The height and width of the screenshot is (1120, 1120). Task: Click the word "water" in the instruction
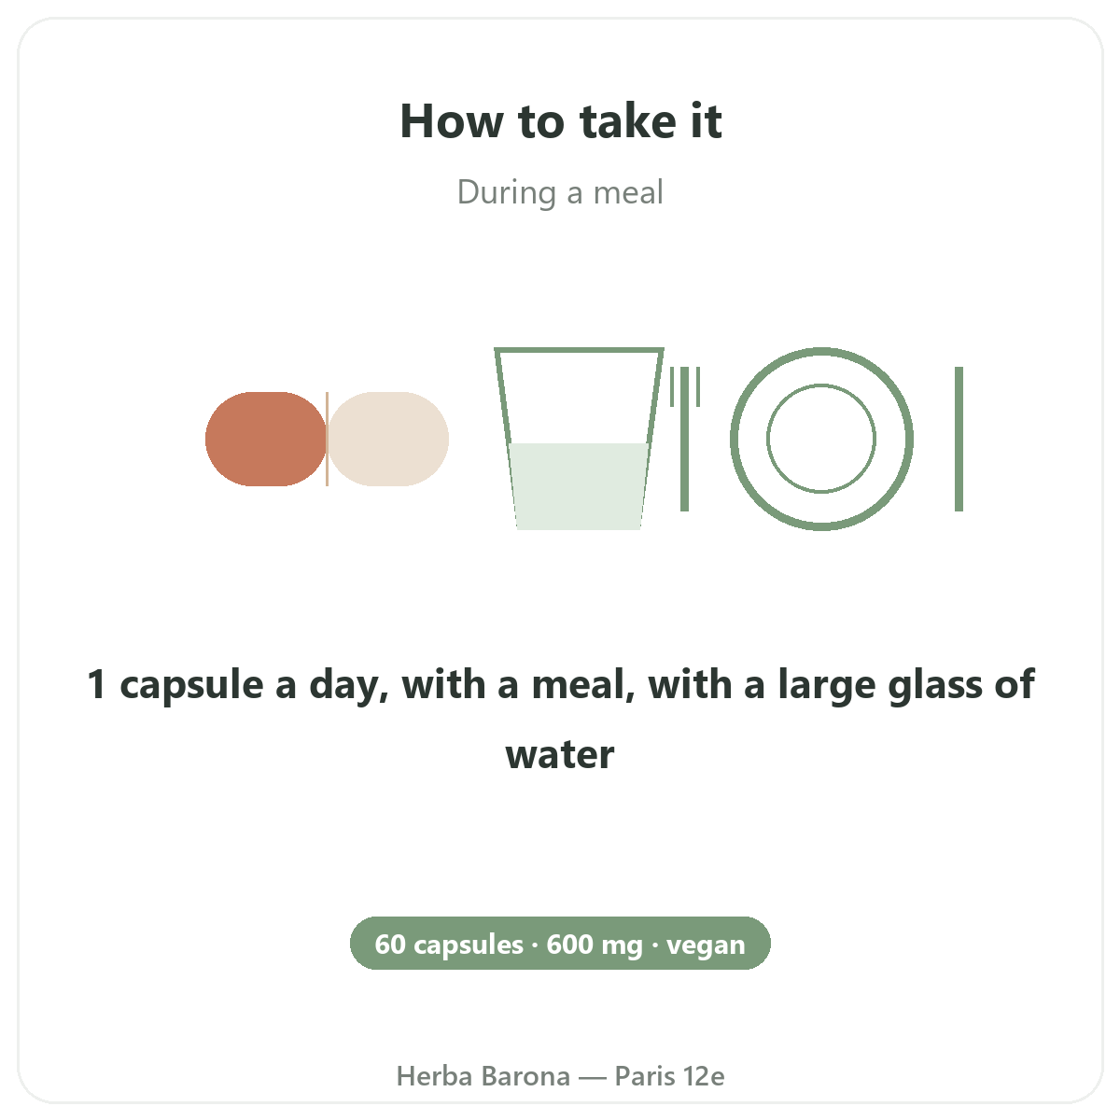coord(560,754)
